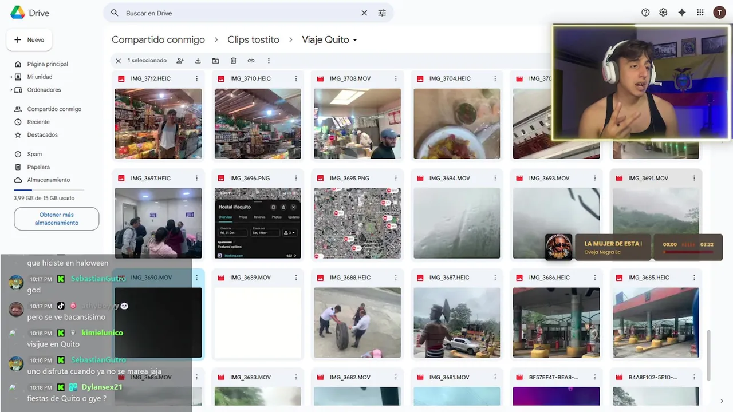This screenshot has height=412, width=733.
Task: Open thumbnail of IMG_3687.HEIC
Action: [457, 323]
